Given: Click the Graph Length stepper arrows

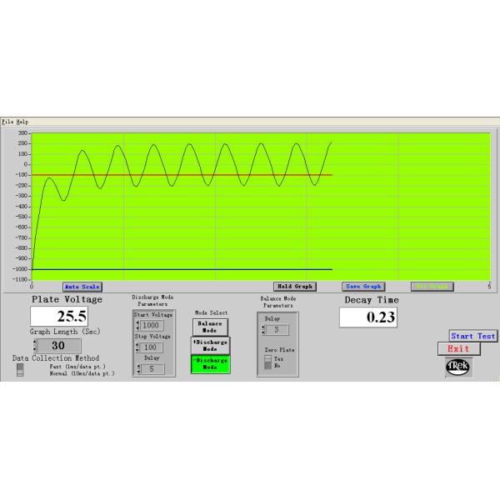Looking at the screenshot, I should 35,346.
